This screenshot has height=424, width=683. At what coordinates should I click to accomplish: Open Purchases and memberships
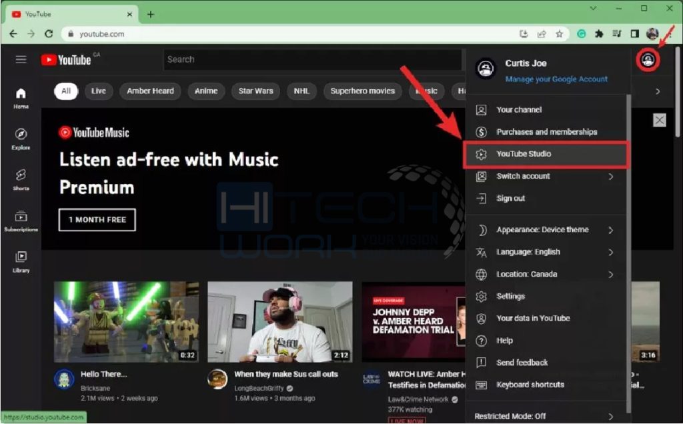pos(546,132)
